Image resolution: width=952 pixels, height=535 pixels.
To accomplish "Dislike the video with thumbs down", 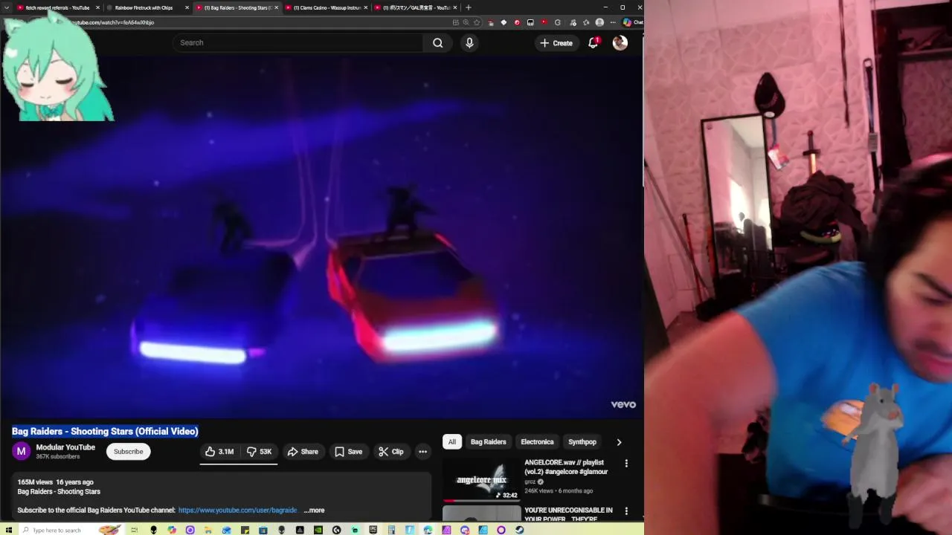I will click(259, 452).
